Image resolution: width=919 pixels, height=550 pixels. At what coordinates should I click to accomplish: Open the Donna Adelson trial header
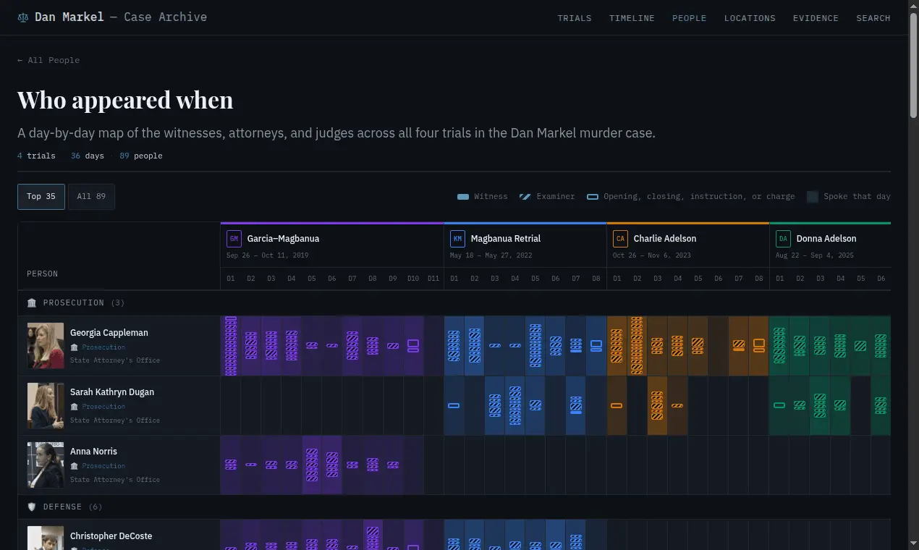(x=830, y=245)
